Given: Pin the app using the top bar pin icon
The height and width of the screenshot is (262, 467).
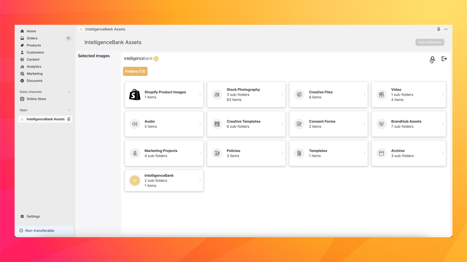Looking at the screenshot, I should point(439,29).
